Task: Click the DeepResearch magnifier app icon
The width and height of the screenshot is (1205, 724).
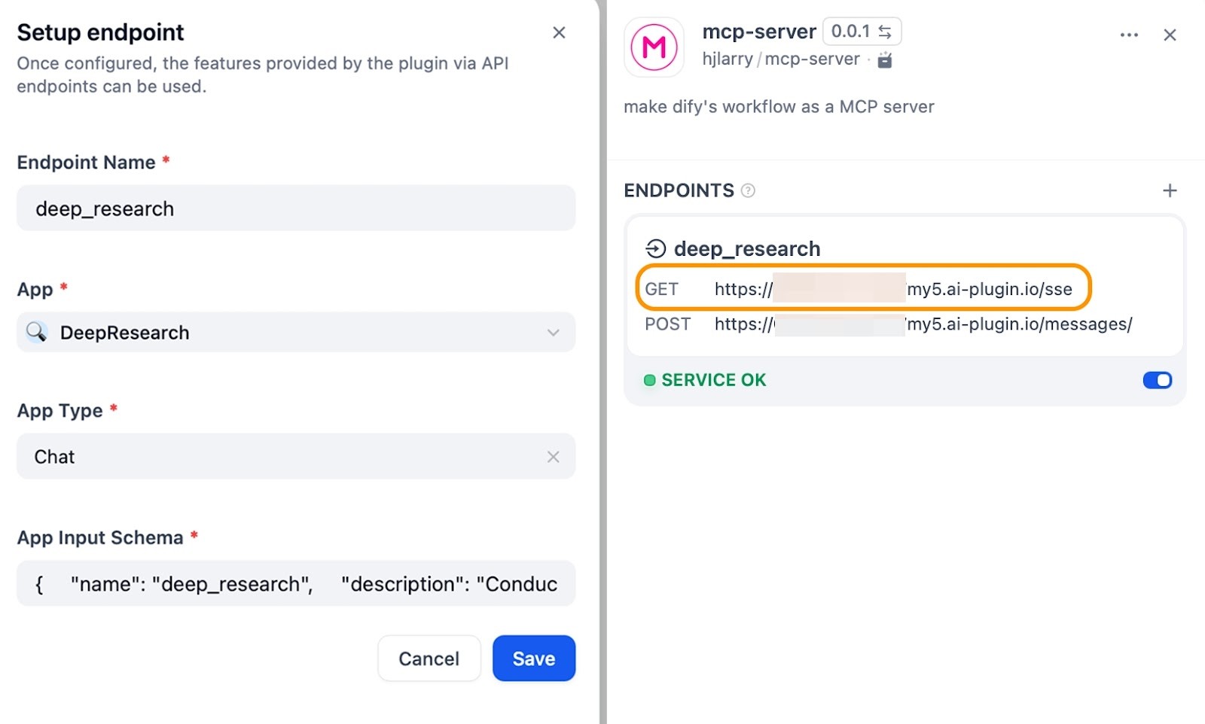Action: (x=36, y=332)
